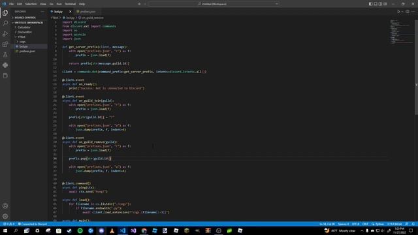Click the Go Back arrow in title bar

[139, 4]
